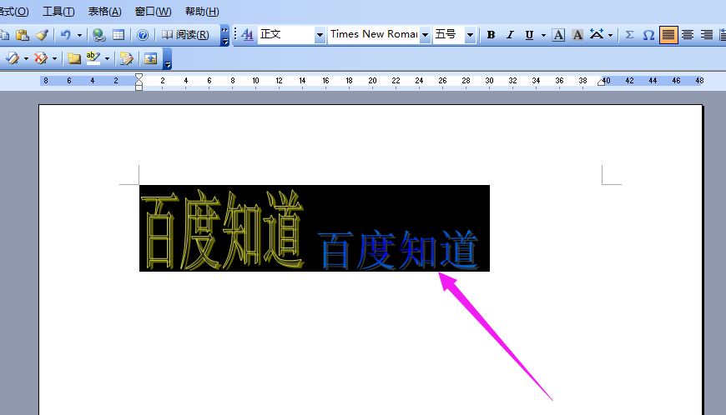The image size is (726, 415).
Task: Click the blue 百度知道 WordArt text
Action: pos(398,250)
